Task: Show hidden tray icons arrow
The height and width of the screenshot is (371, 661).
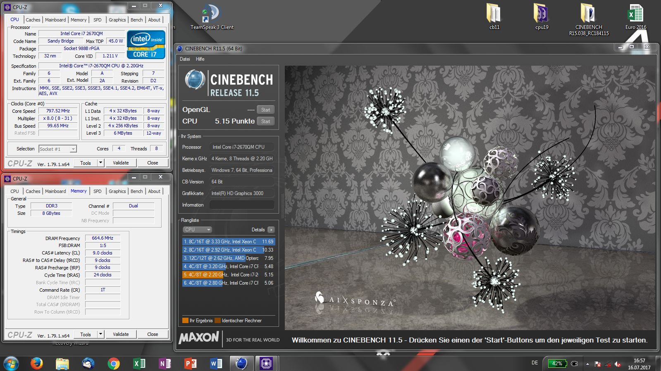Action: click(x=587, y=364)
